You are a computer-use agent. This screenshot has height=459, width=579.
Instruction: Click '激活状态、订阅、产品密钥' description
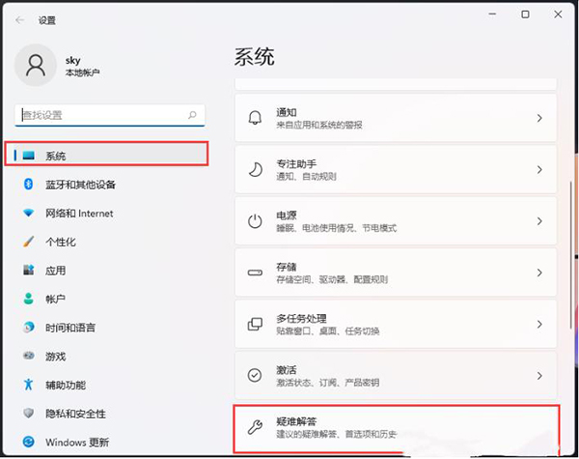tap(327, 382)
